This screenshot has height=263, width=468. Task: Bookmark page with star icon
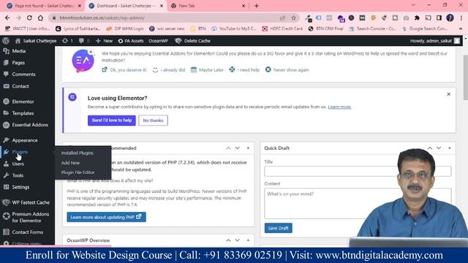click(x=294, y=18)
